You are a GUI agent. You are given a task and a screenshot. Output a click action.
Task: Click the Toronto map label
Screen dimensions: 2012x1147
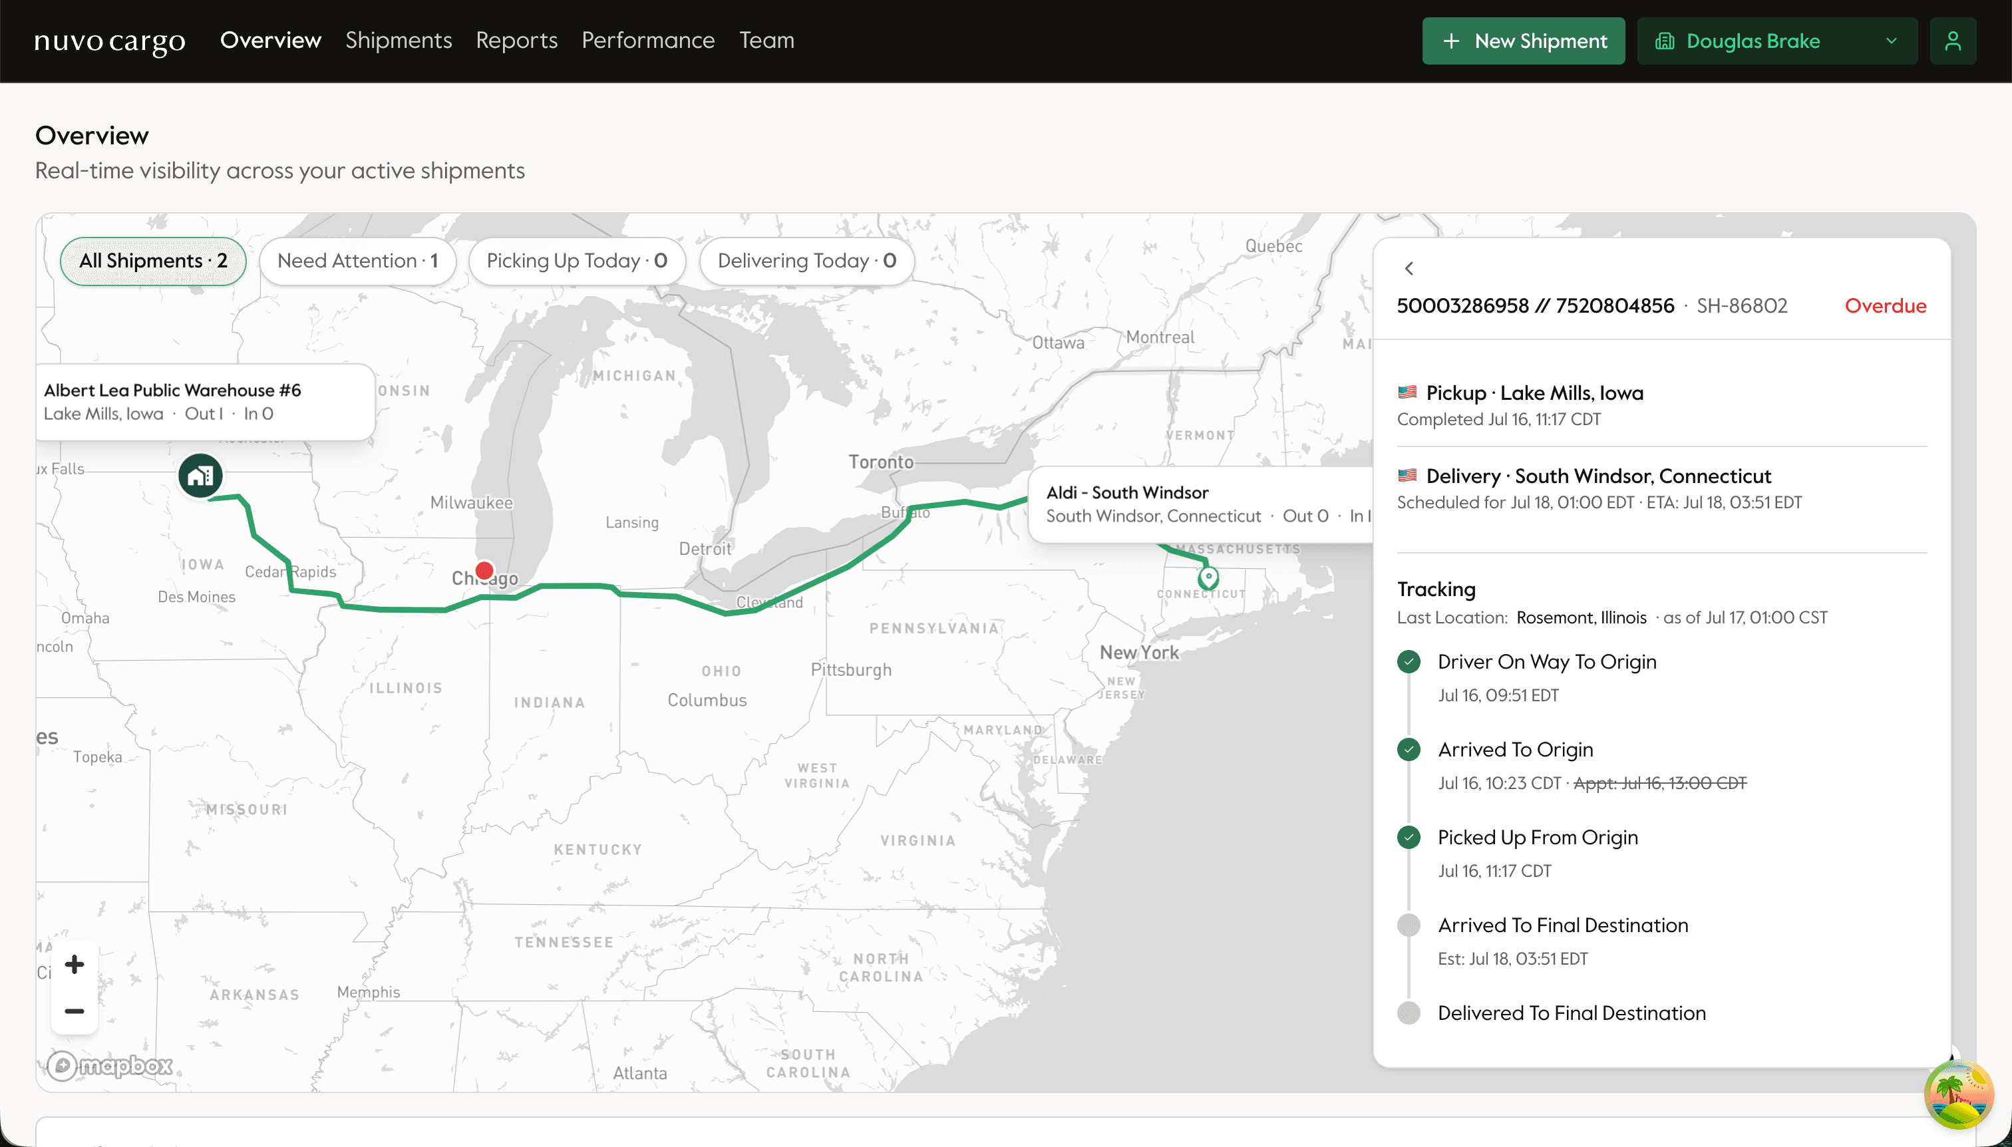[x=881, y=462]
